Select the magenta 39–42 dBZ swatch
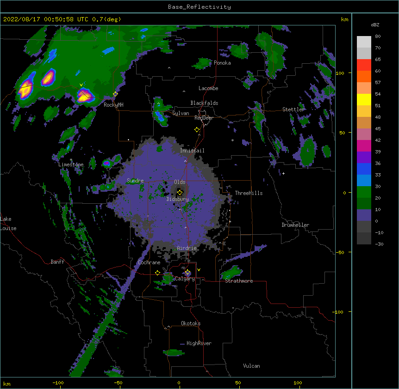399x389 pixels. [364, 146]
